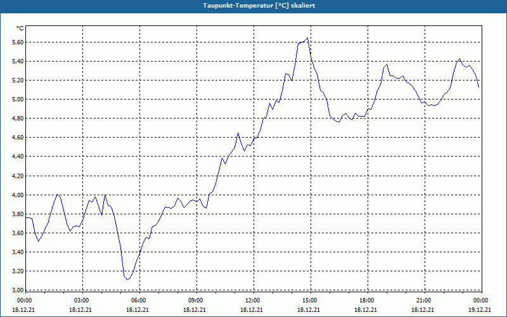Image resolution: width=507 pixels, height=317 pixels.
Task: Select the 3,80 y-axis label
Action: pos(18,214)
